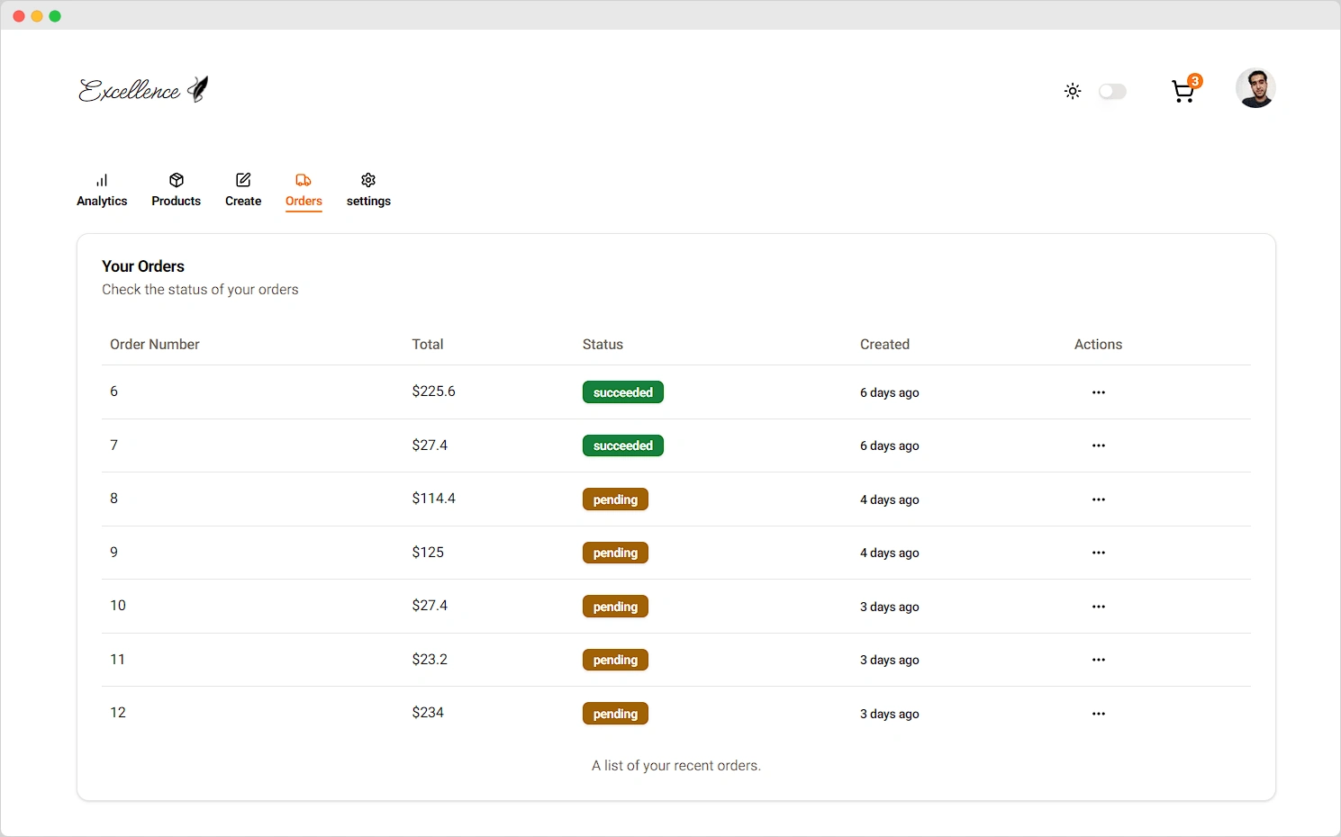Click succeeded badge on order 7

point(623,445)
